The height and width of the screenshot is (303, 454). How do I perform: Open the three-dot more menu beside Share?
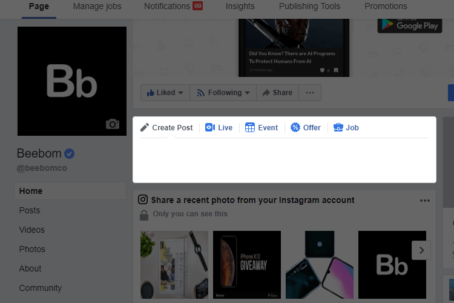click(310, 93)
